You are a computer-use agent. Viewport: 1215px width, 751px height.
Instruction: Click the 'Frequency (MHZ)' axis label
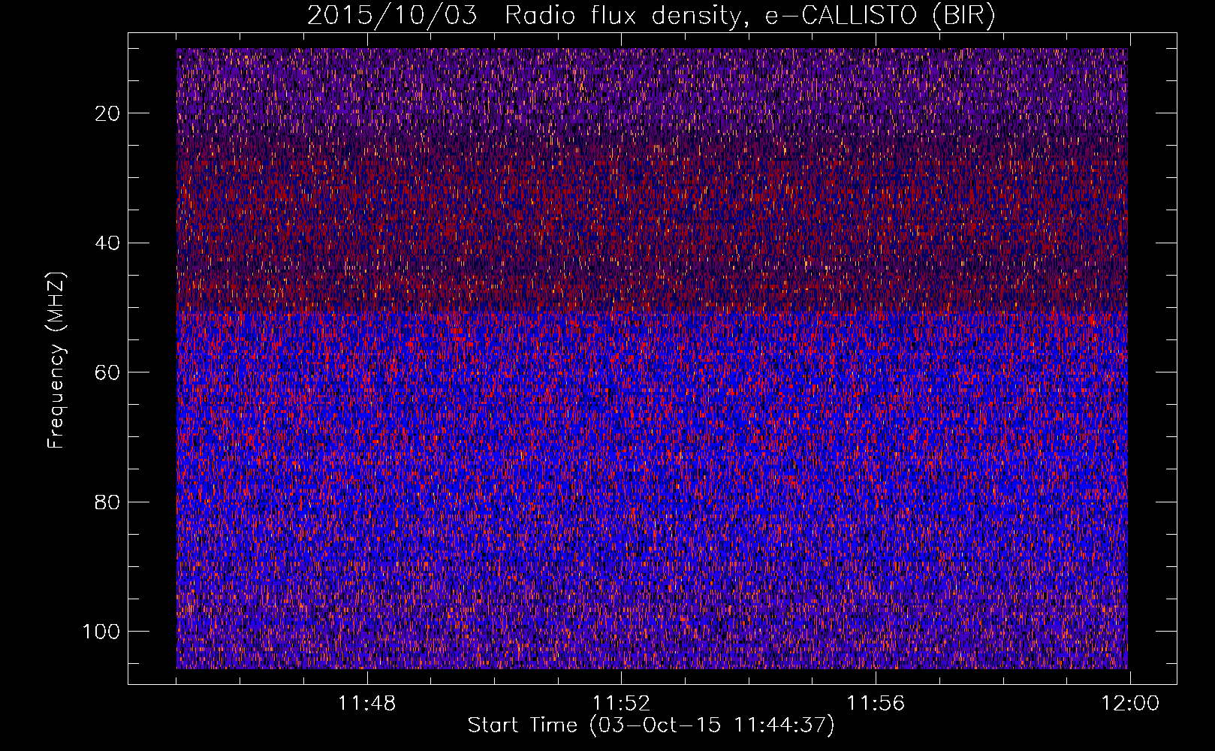coord(56,360)
